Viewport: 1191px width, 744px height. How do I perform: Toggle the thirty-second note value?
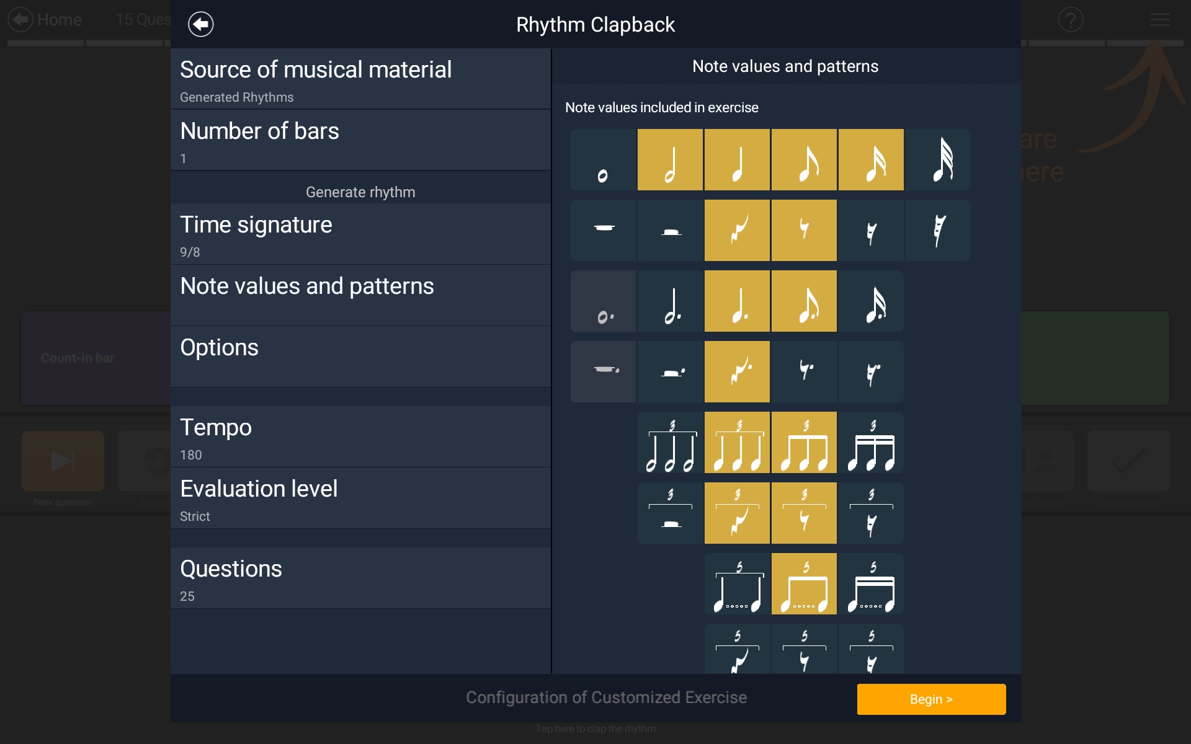pyautogui.click(x=938, y=160)
